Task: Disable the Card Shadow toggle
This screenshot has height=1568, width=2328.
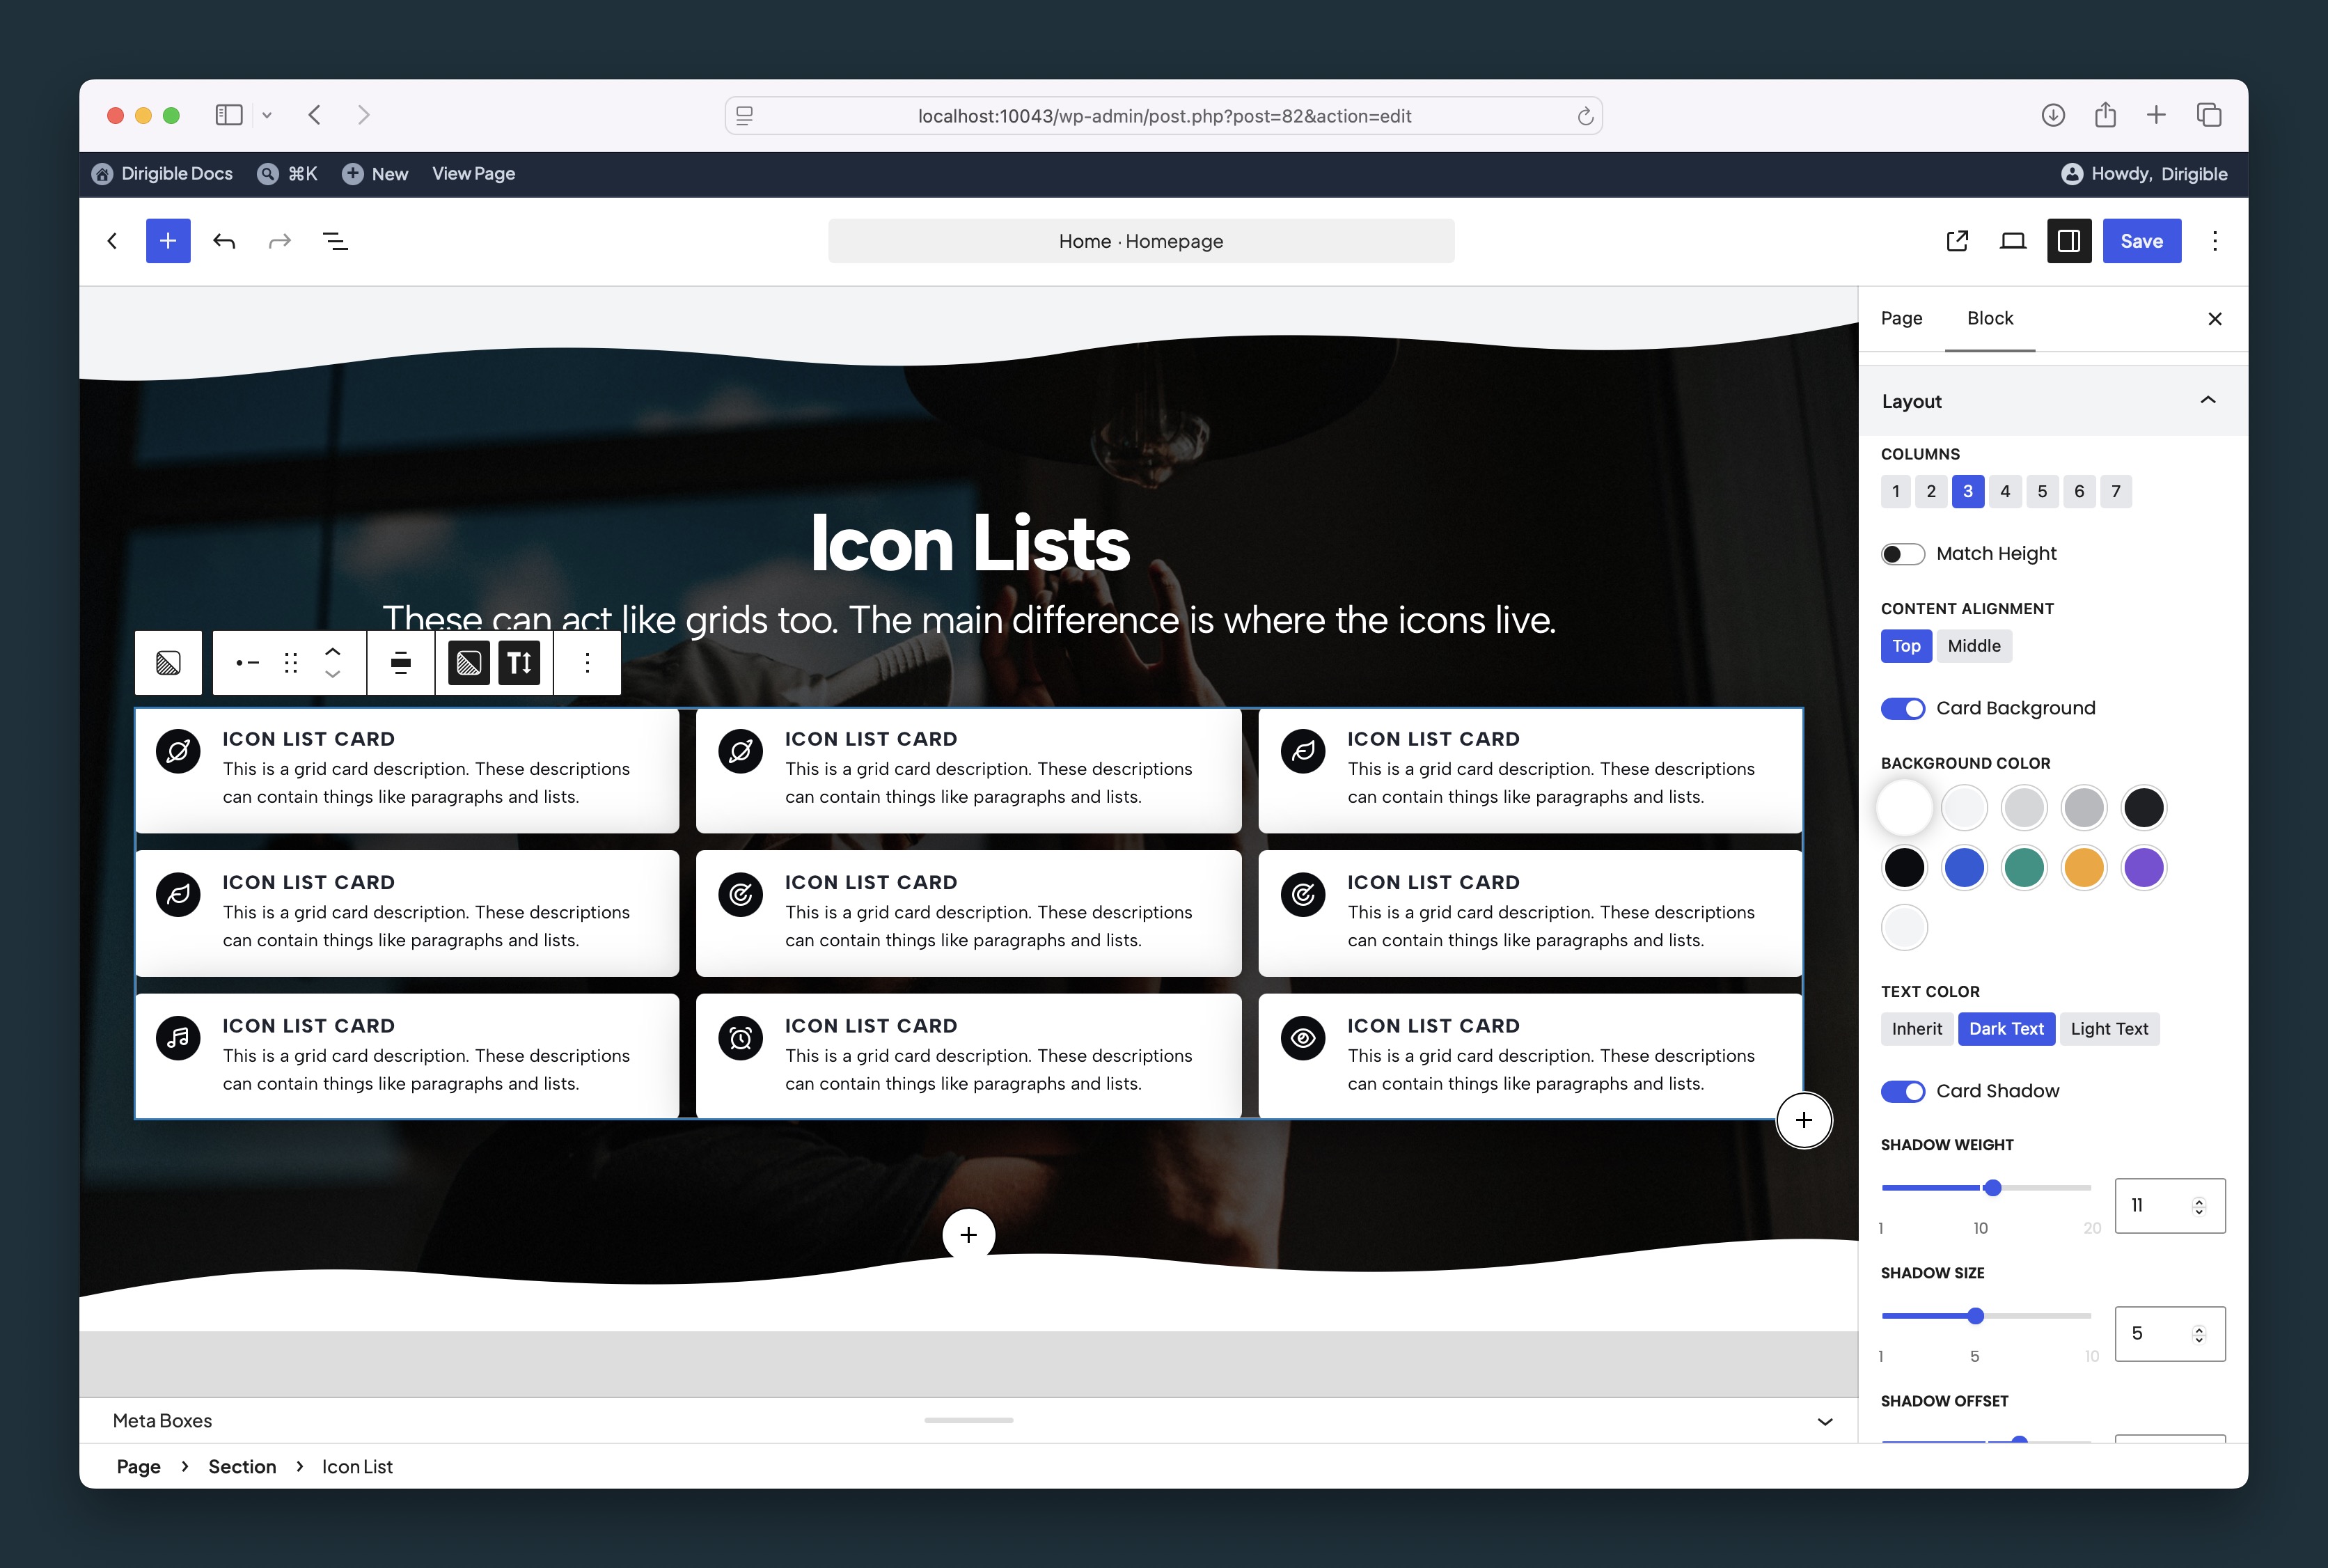Action: (1902, 1091)
